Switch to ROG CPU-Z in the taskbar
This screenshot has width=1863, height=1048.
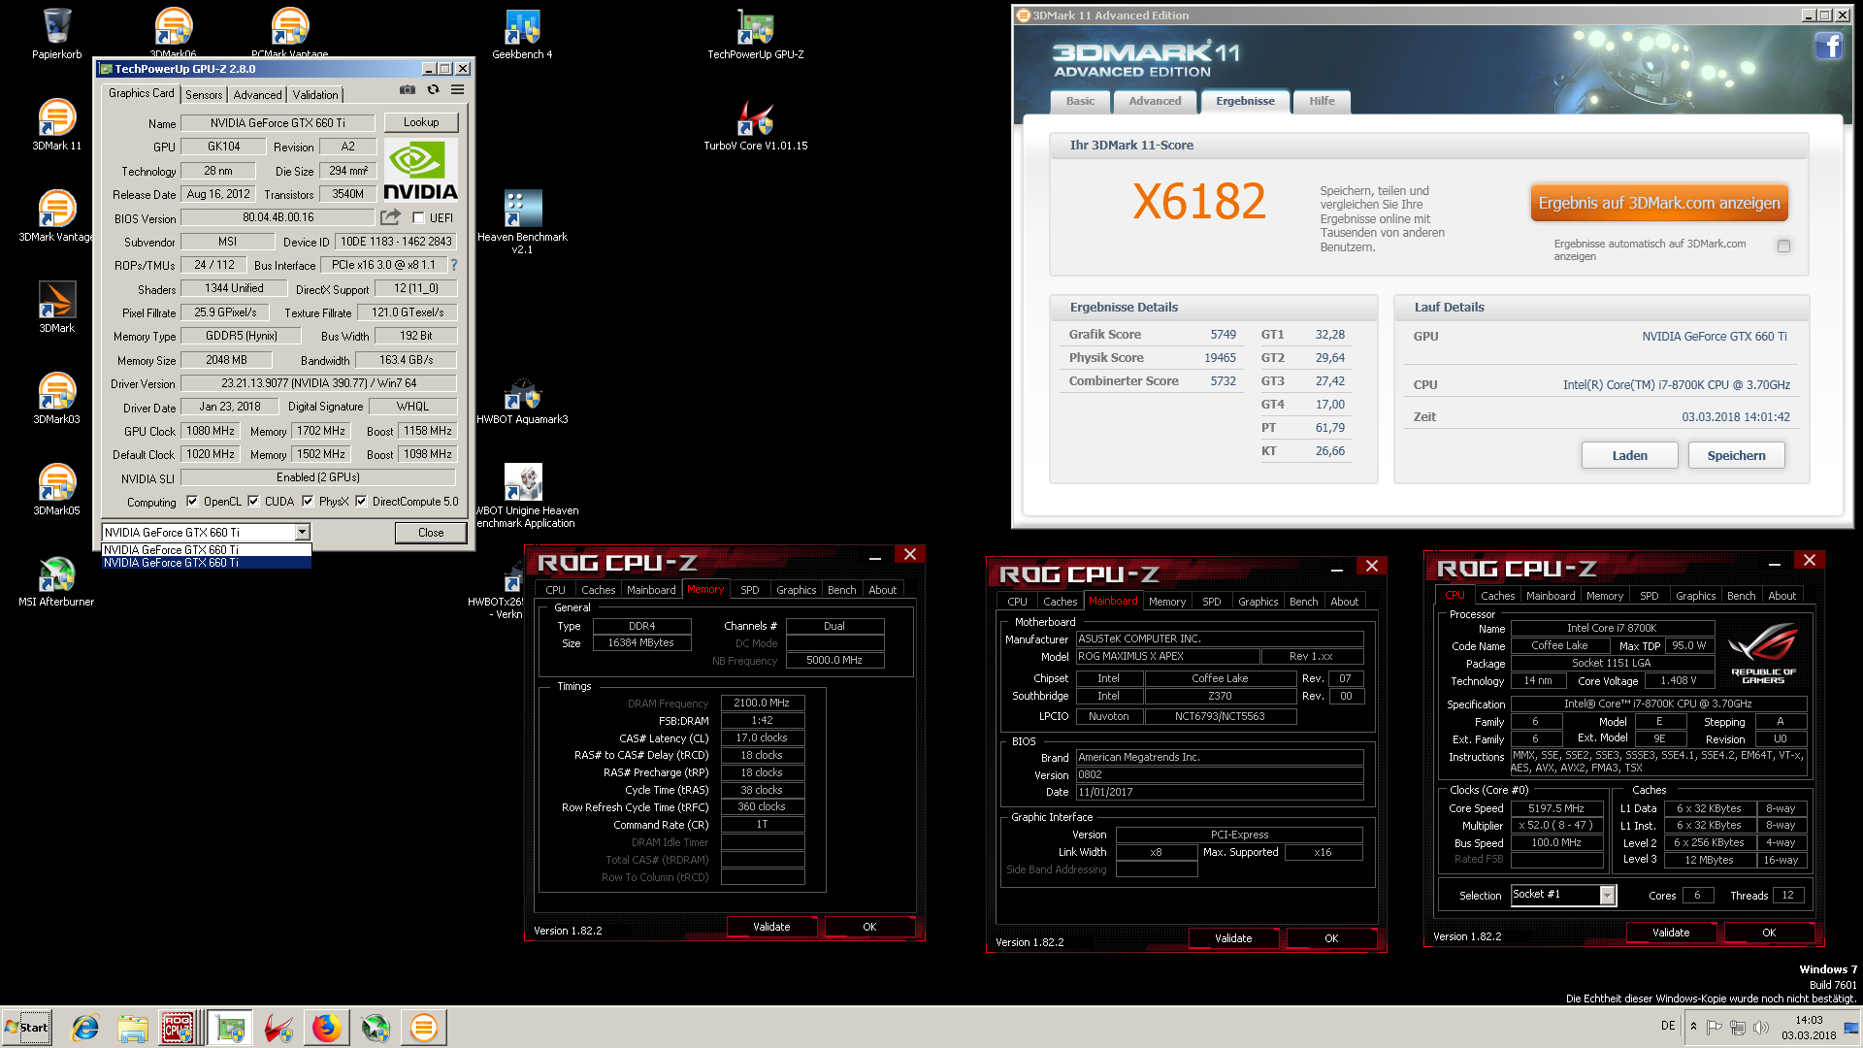(179, 1028)
